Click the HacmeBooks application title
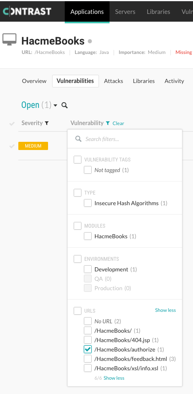This screenshot has width=193, height=394. coord(53,41)
